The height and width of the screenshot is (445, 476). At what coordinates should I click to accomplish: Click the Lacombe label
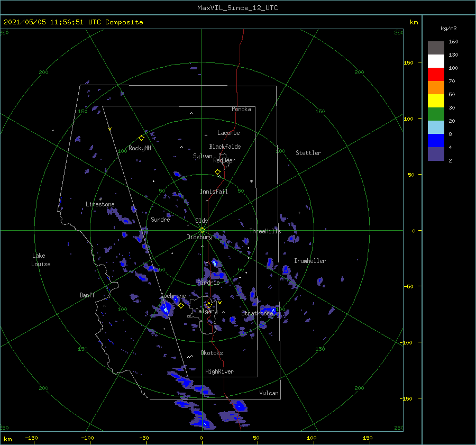(228, 133)
